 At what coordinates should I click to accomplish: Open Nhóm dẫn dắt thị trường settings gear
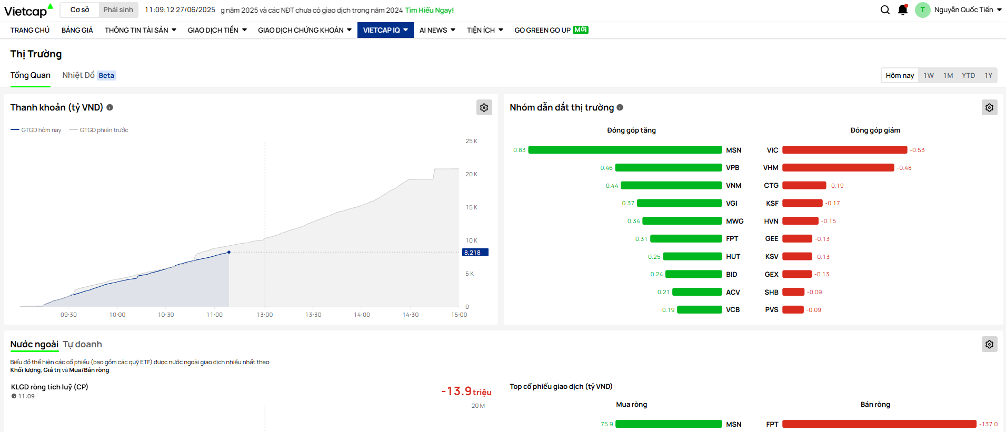coord(990,107)
